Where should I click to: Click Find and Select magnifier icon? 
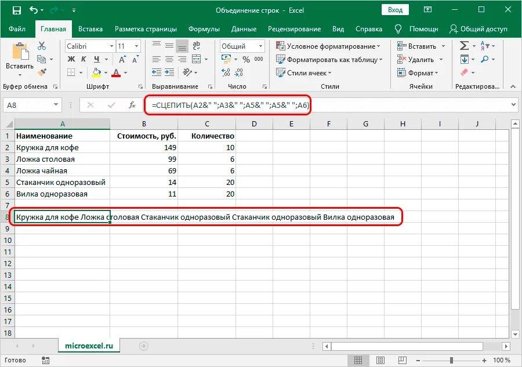tap(485, 59)
